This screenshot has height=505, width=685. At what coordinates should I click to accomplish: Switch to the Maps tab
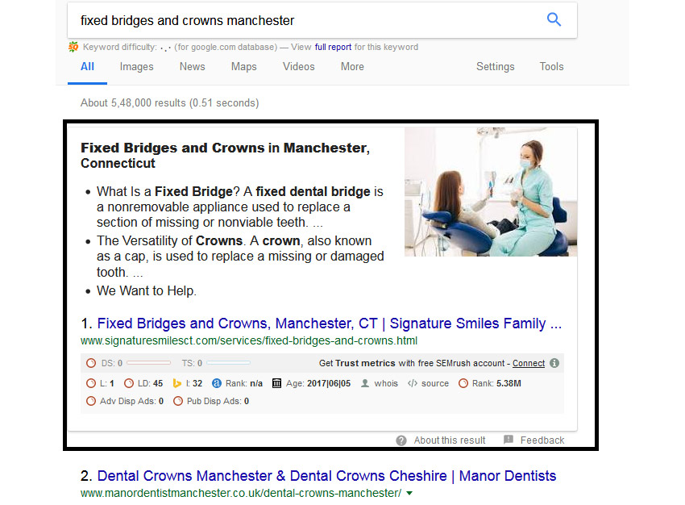coord(243,66)
